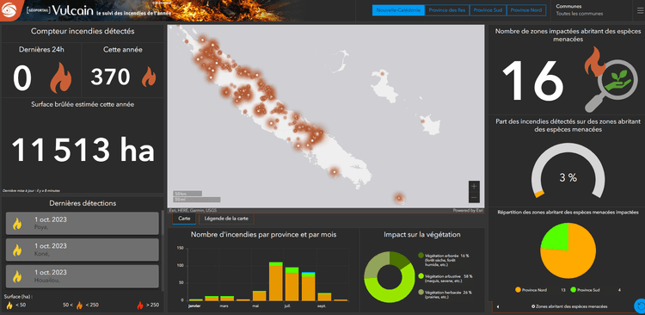Zoom out of the map with minus button
Image resolution: width=645 pixels, height=315 pixels.
pos(474,198)
